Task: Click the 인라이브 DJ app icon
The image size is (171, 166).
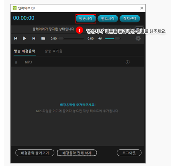Action: point(14,8)
